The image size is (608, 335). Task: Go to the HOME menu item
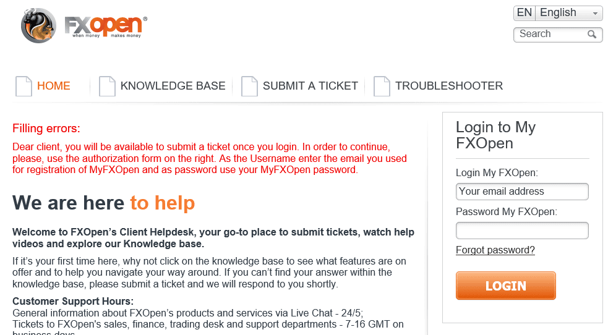pyautogui.click(x=54, y=85)
